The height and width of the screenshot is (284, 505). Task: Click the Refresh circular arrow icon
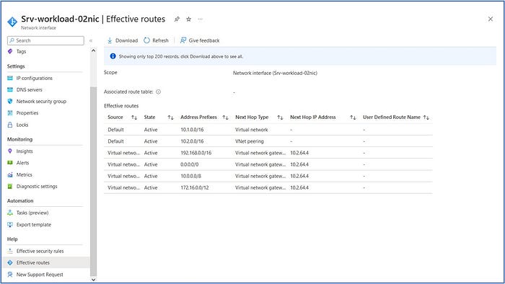point(147,40)
